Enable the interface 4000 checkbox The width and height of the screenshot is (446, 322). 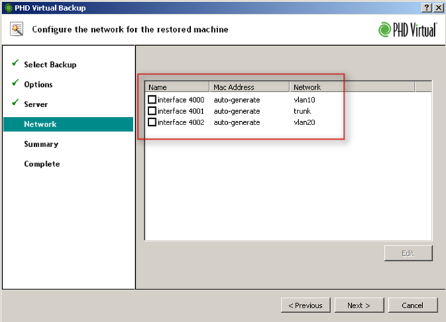pyautogui.click(x=152, y=100)
